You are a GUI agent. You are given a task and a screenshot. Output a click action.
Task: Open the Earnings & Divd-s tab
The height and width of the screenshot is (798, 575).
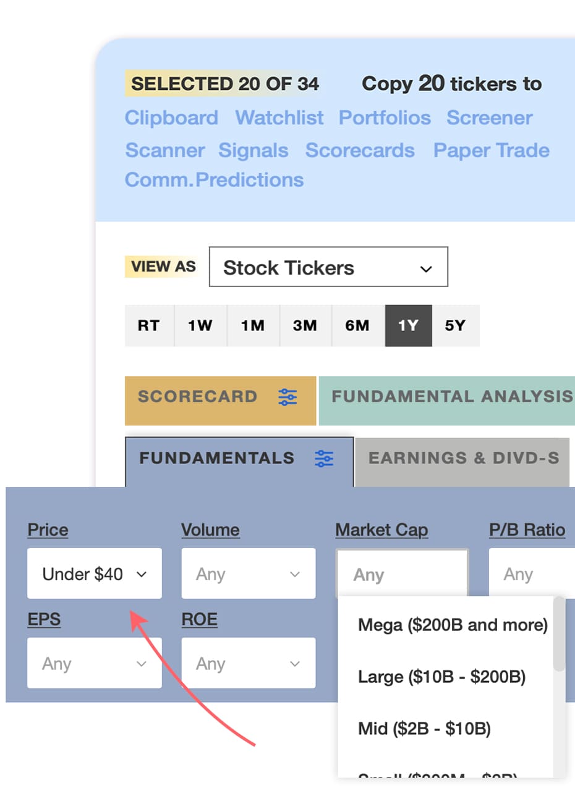click(x=462, y=458)
